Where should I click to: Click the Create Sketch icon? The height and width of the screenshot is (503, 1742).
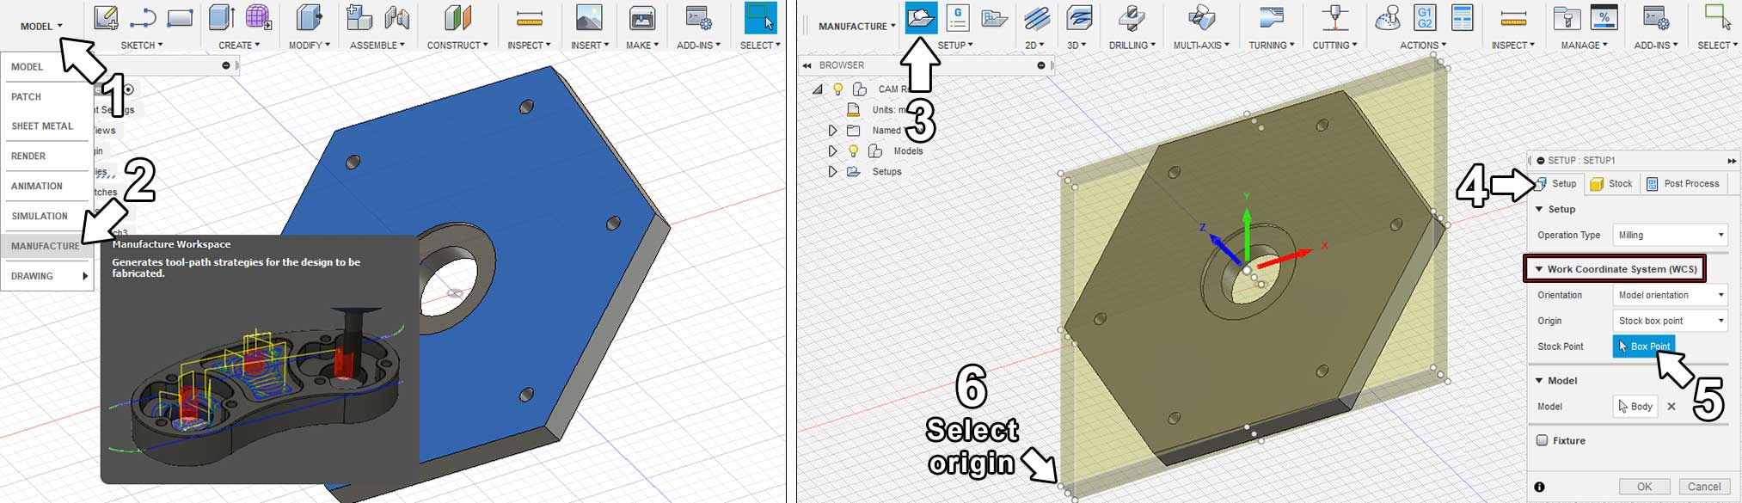point(106,17)
